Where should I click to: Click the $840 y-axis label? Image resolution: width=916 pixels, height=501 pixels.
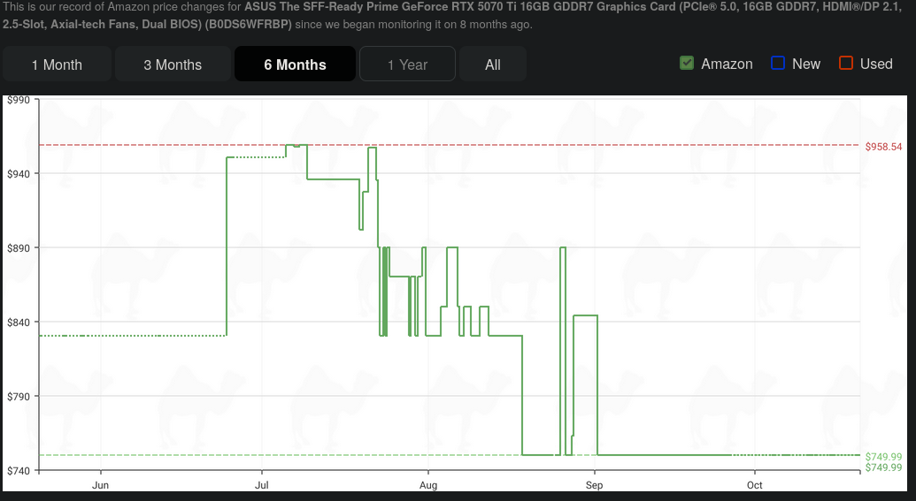18,322
